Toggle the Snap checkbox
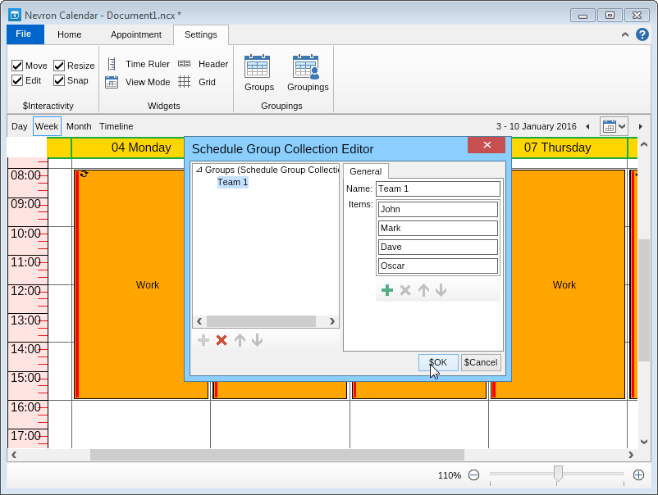Image resolution: width=658 pixels, height=495 pixels. click(x=59, y=80)
